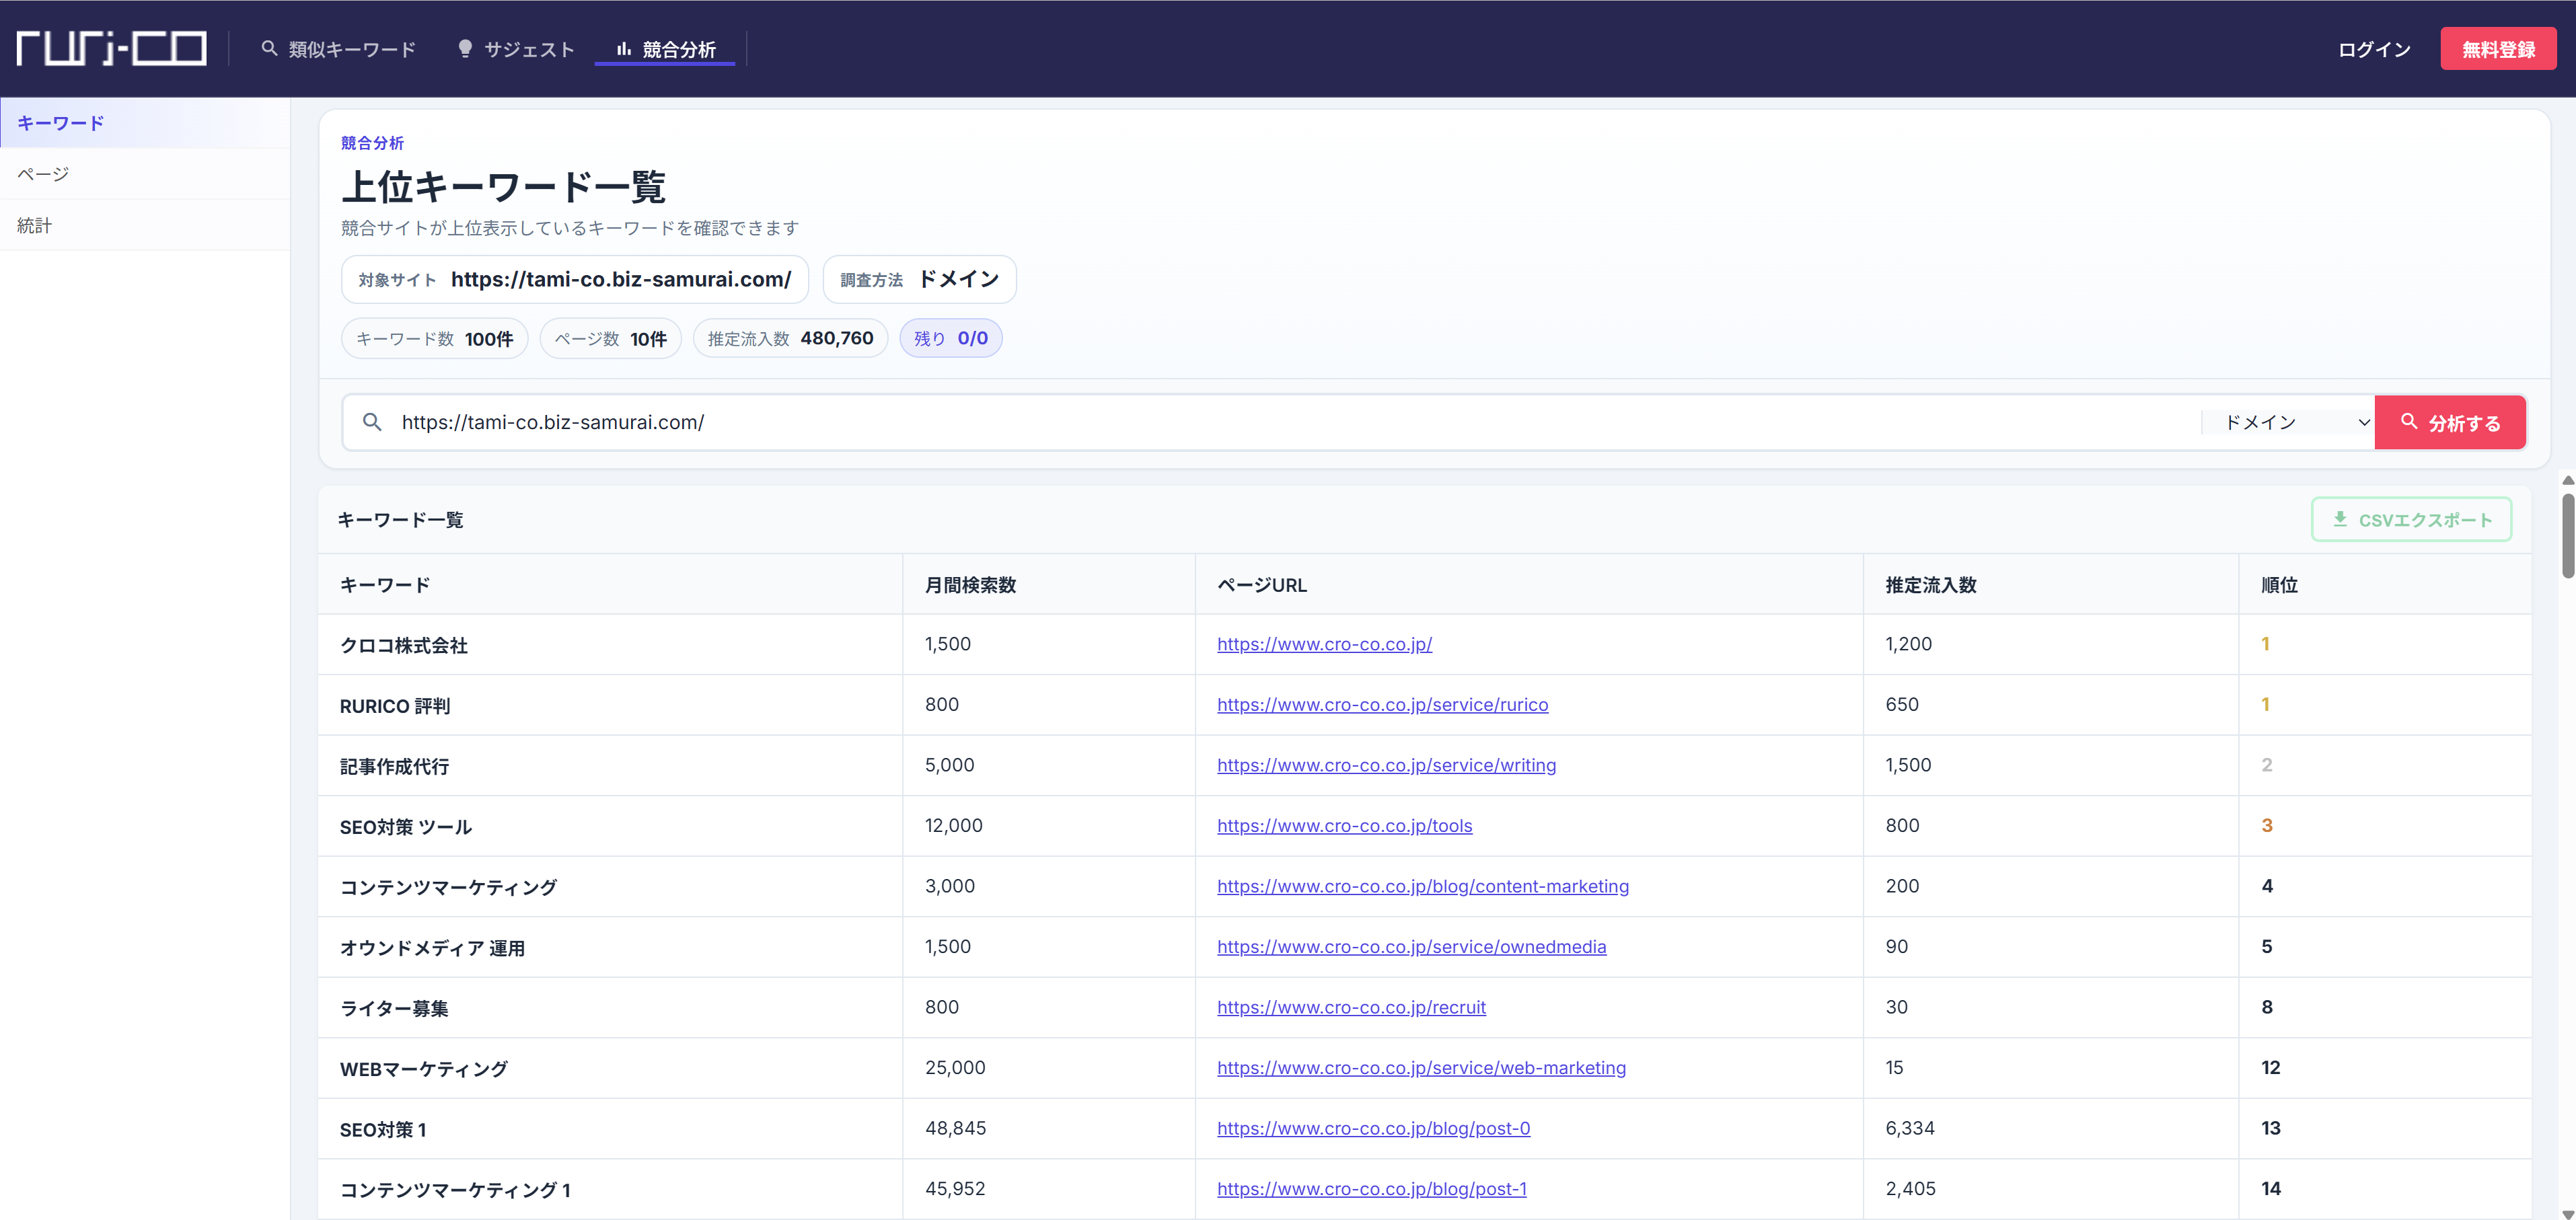Open the /blog/post-1 link
2576x1220 pixels.
pyautogui.click(x=1371, y=1189)
